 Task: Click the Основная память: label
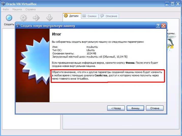63,53
